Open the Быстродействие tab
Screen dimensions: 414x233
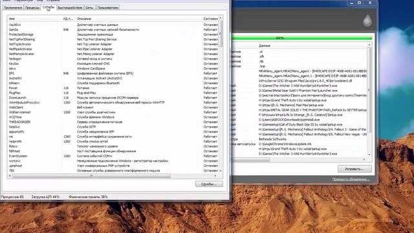coord(70,8)
